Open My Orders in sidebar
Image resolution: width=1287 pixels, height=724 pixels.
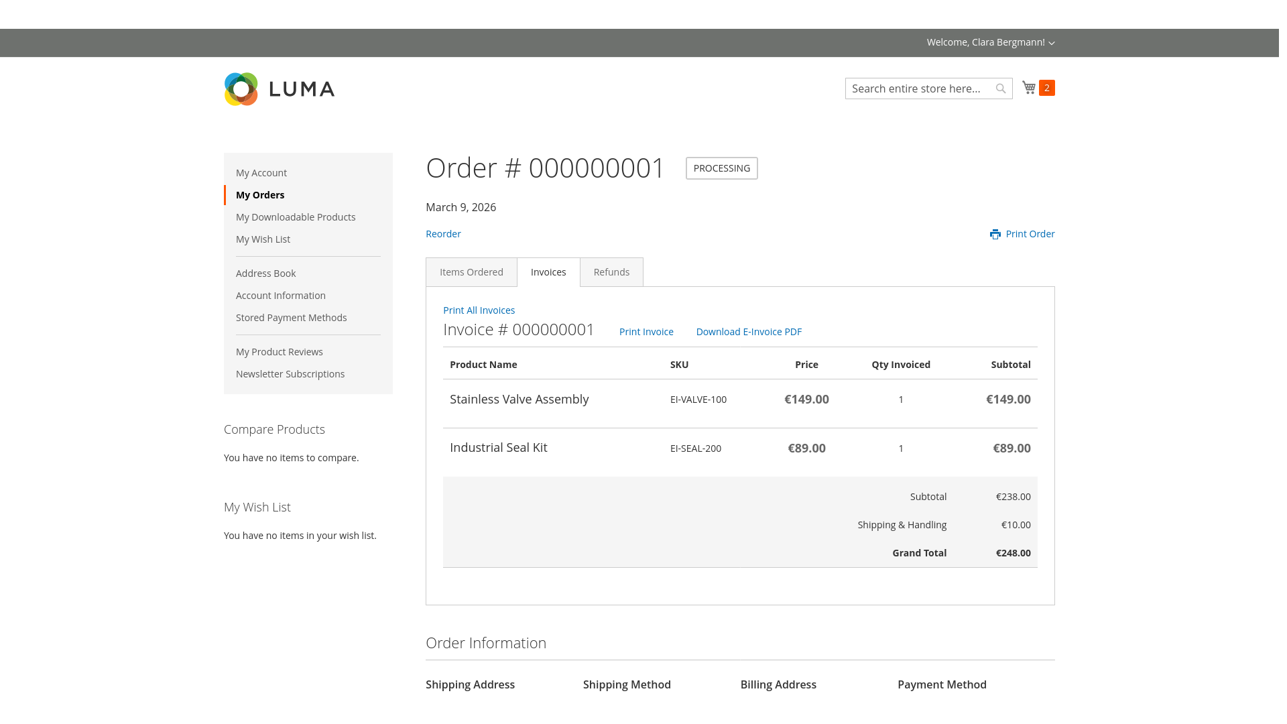260,195
